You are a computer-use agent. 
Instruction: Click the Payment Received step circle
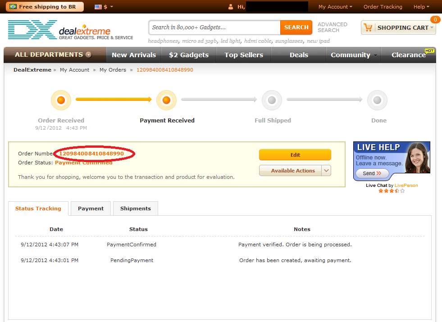click(166, 100)
